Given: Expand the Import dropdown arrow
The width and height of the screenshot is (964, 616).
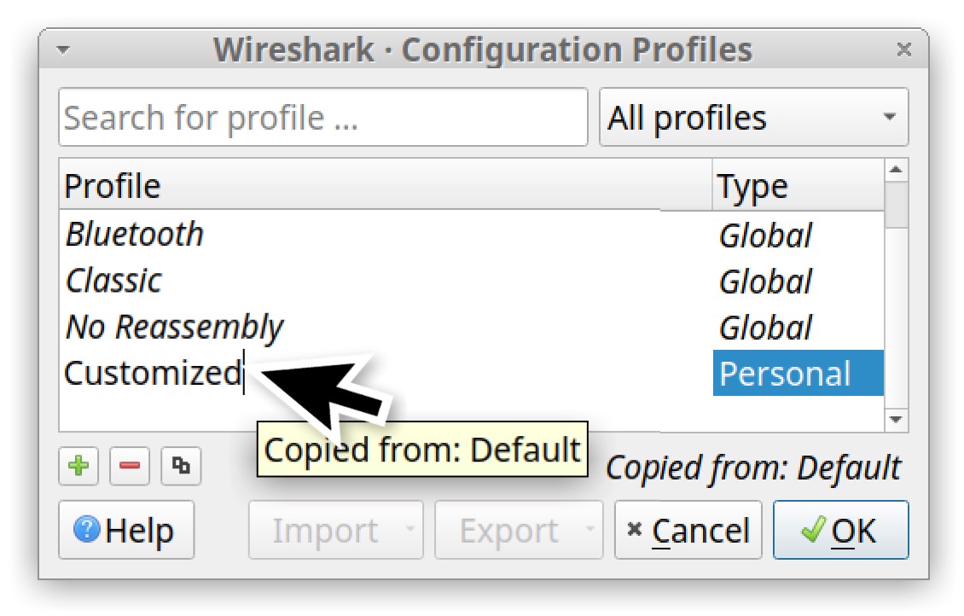Looking at the screenshot, I should [410, 528].
